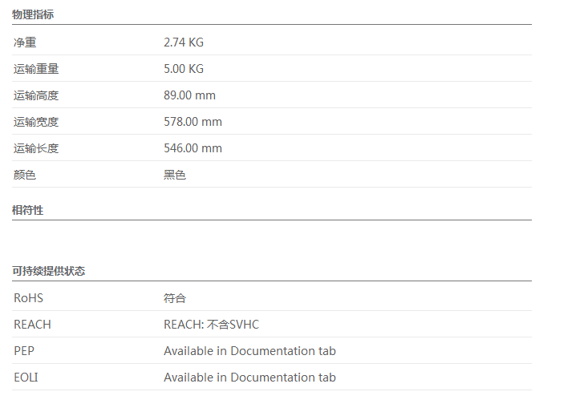Select the 2.74 KG net weight value
Viewport: 584px width, 420px height.
coord(184,42)
